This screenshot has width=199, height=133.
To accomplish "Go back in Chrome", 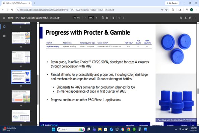I will click(3, 10).
